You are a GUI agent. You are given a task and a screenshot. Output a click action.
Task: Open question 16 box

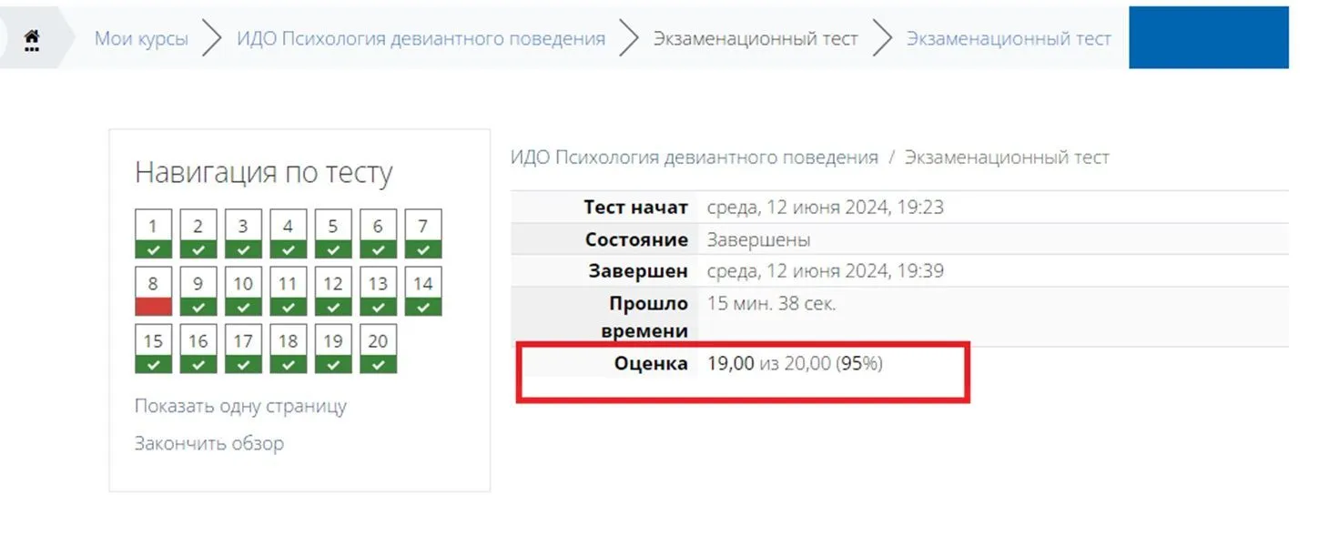pyautogui.click(x=198, y=349)
